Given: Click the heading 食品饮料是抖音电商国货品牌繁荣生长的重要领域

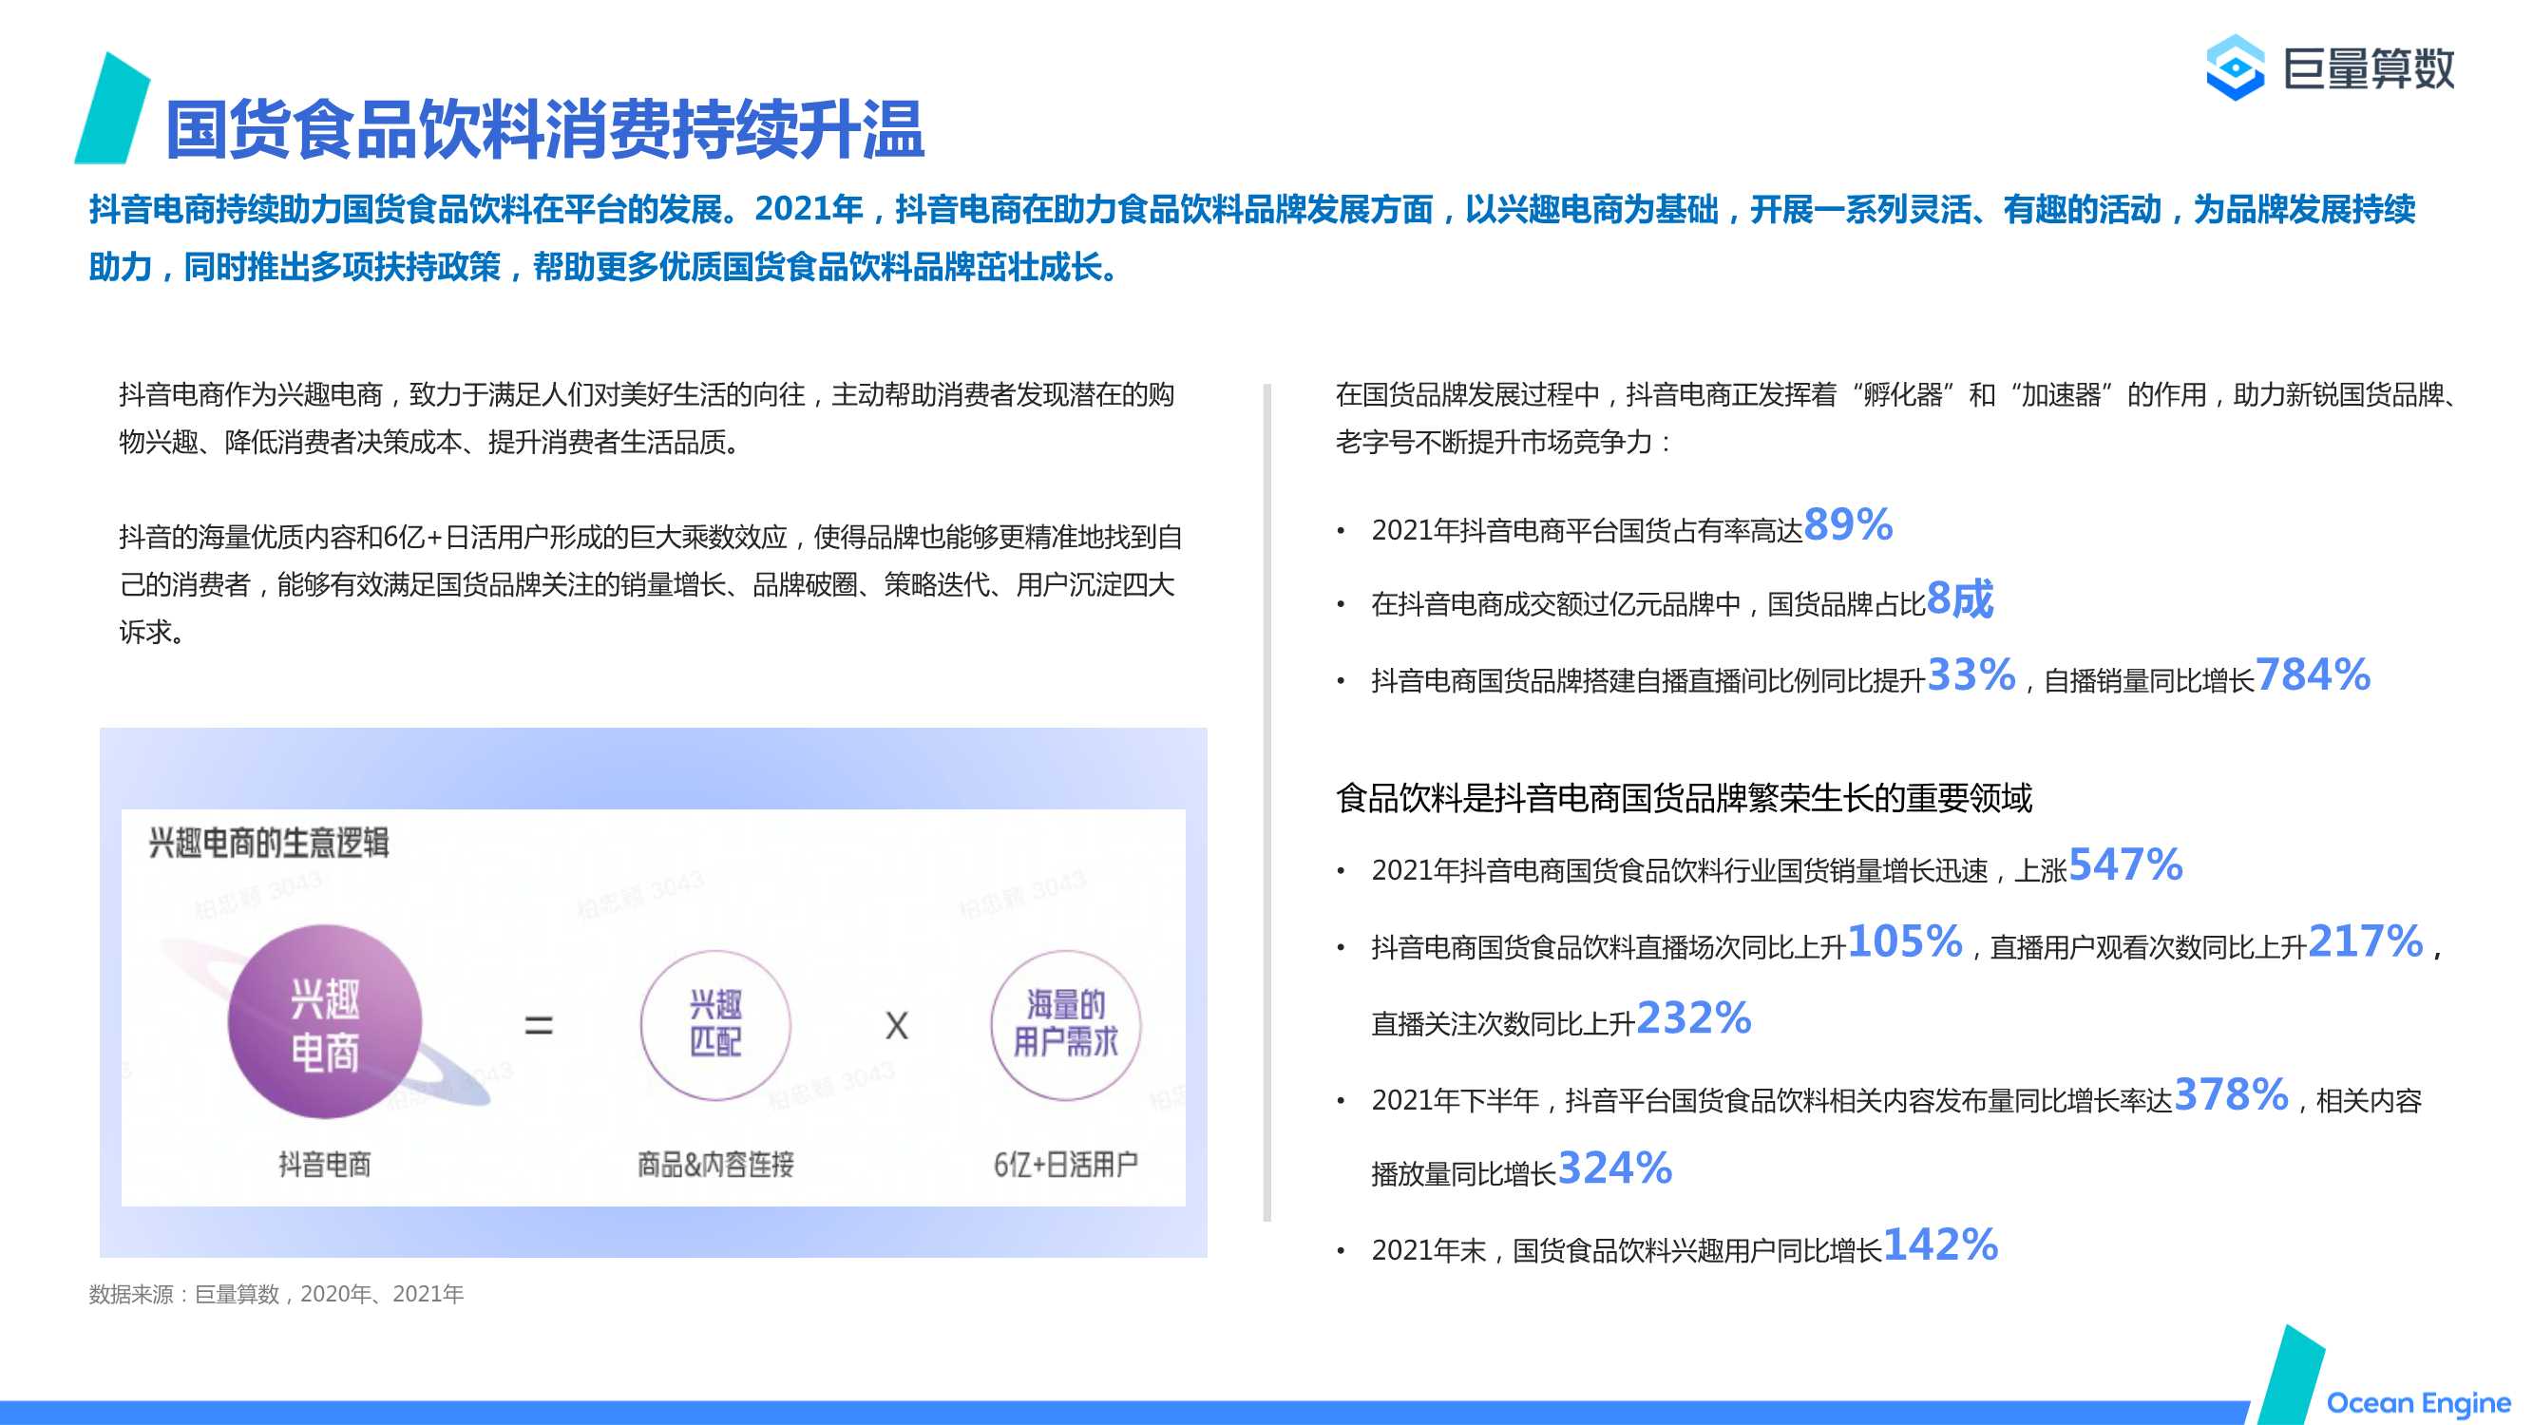Looking at the screenshot, I should (x=1684, y=798).
